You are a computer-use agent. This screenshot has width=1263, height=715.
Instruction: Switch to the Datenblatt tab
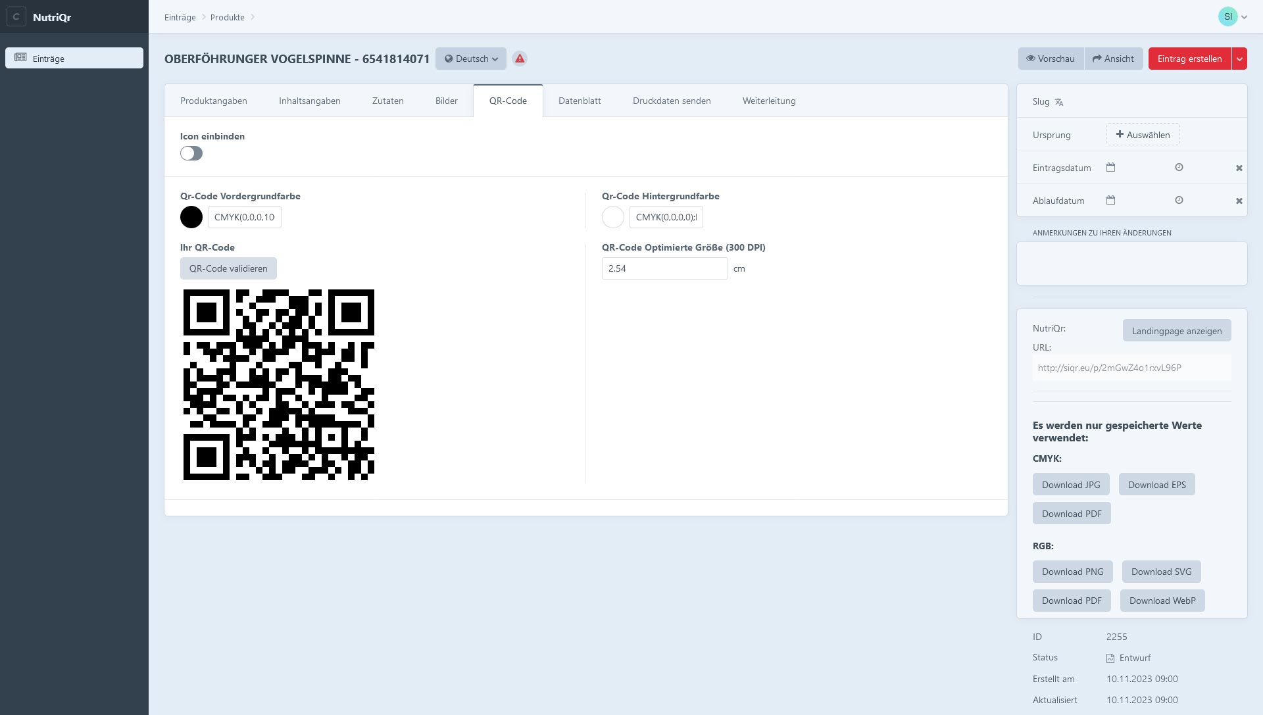[x=580, y=101]
